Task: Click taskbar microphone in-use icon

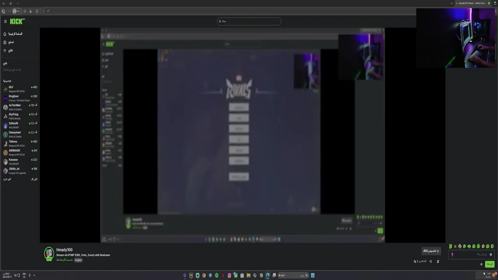Action: click(30, 275)
